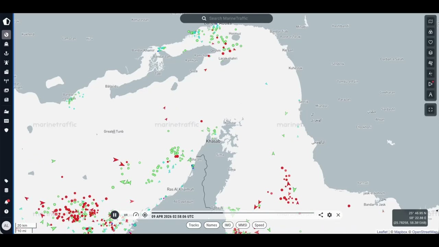Image resolution: width=439 pixels, height=247 pixels.
Task: Click the playback timestamp 09 APR 2026
Action: [x=173, y=216]
